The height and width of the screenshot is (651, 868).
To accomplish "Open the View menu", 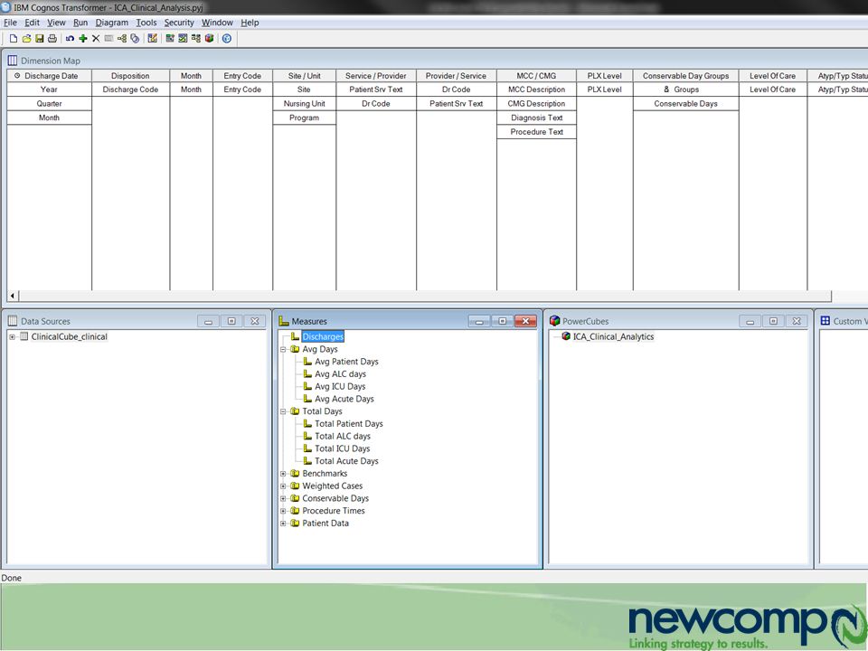I will pyautogui.click(x=56, y=23).
